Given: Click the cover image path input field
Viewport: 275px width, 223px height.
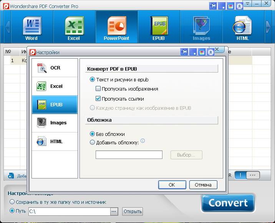Looking at the screenshot, I should [129, 155].
